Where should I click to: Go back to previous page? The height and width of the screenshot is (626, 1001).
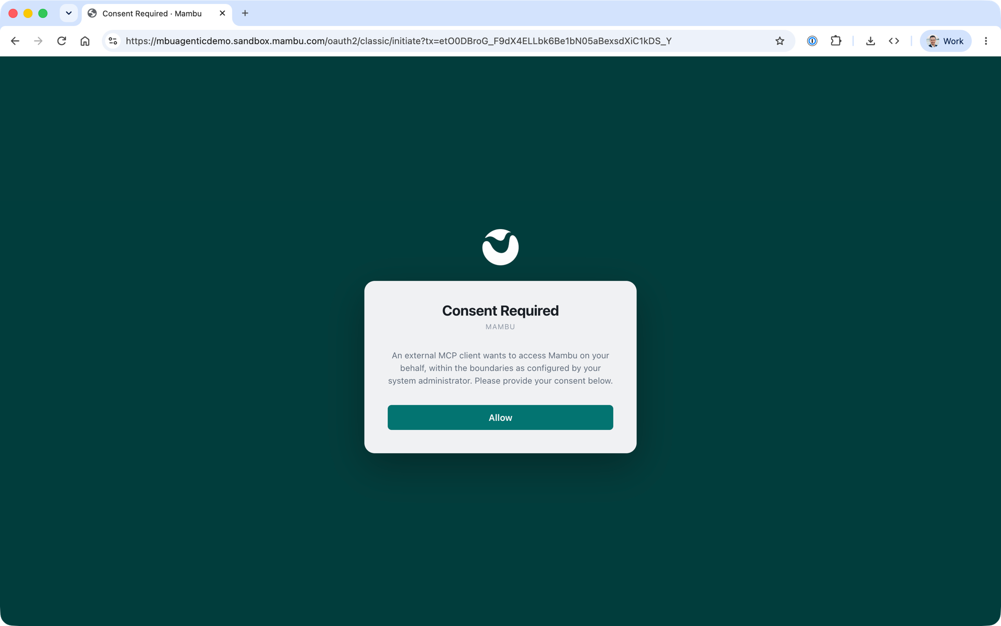click(15, 41)
